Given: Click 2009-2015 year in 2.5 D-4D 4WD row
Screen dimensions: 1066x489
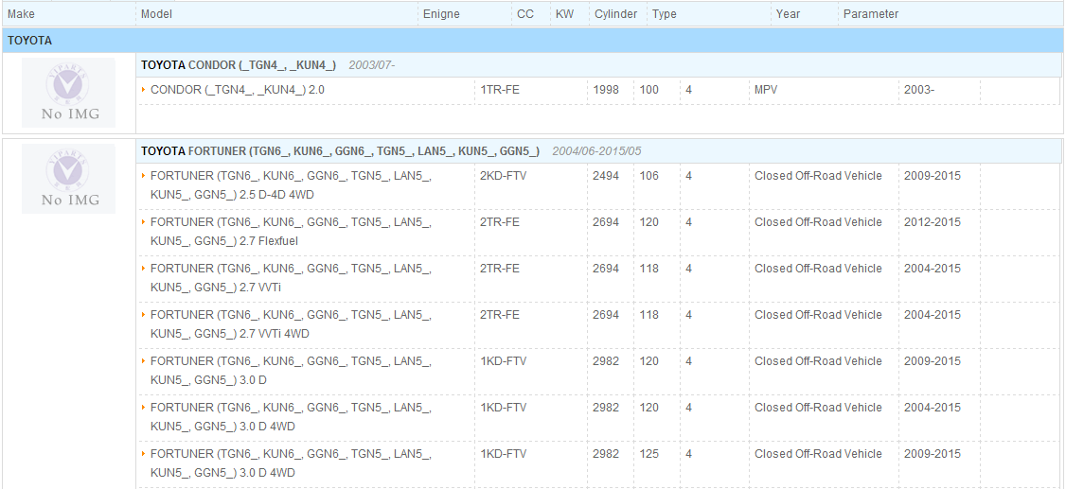Looking at the screenshot, I should tap(933, 176).
